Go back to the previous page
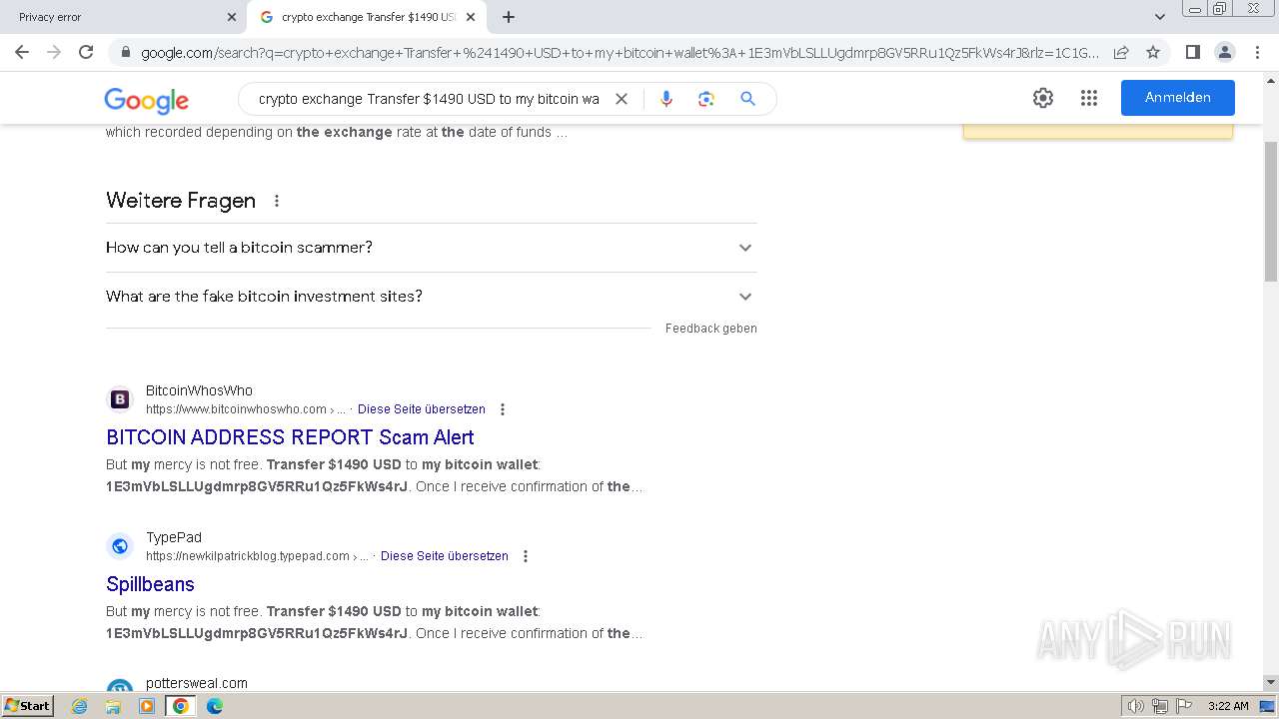This screenshot has height=719, width=1279. click(22, 52)
